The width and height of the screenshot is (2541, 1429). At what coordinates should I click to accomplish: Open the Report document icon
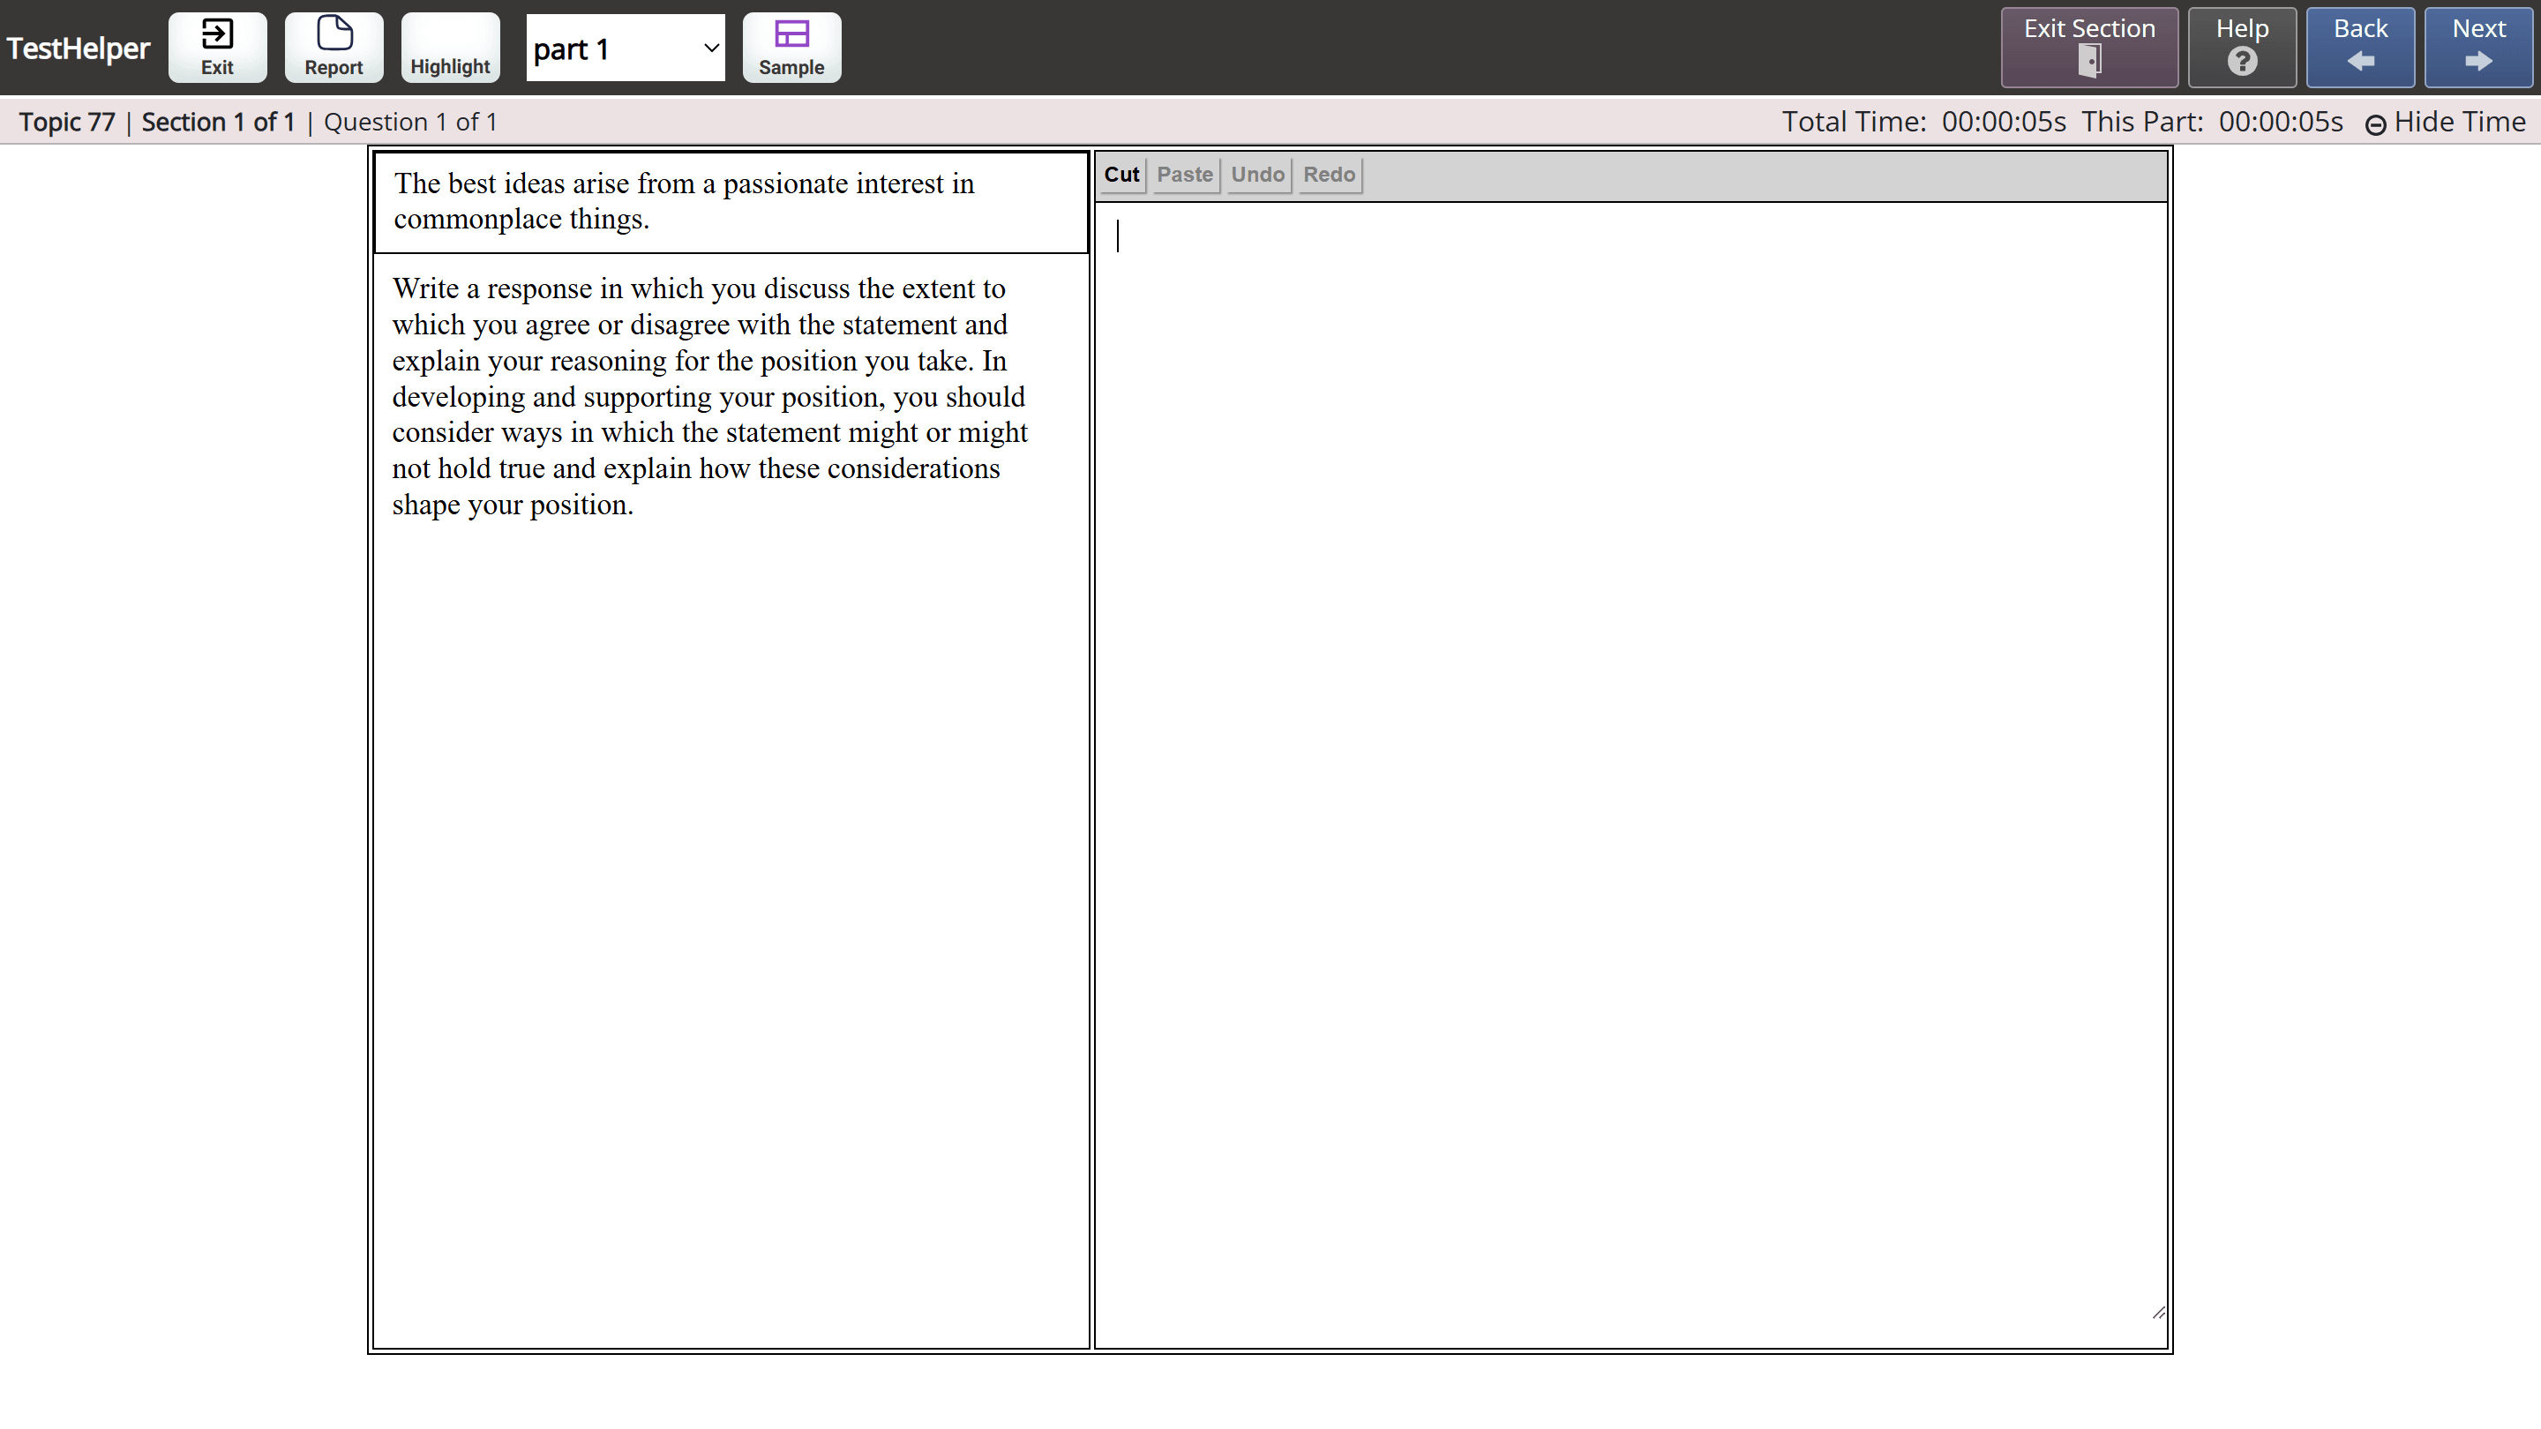point(334,48)
